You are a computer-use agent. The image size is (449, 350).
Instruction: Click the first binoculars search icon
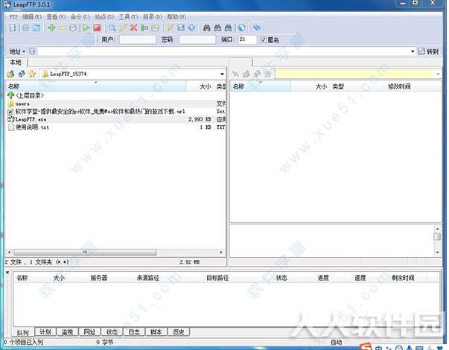pyautogui.click(x=207, y=28)
